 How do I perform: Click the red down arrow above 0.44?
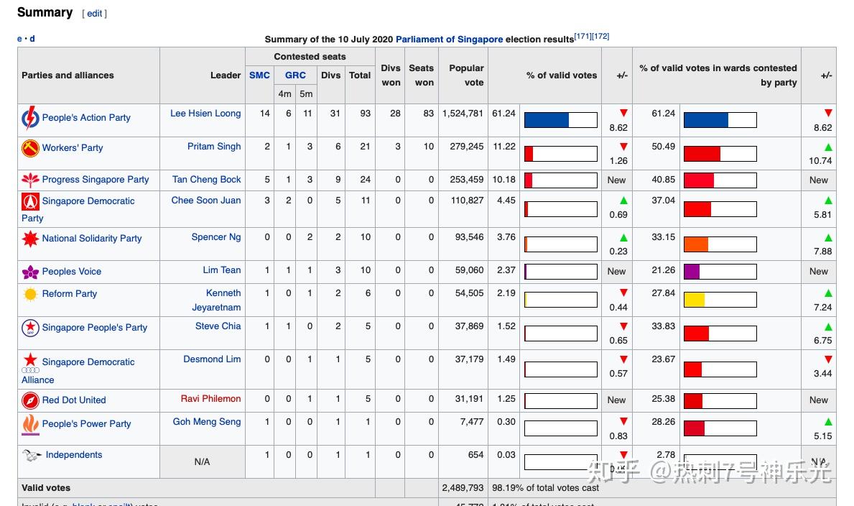click(x=623, y=293)
